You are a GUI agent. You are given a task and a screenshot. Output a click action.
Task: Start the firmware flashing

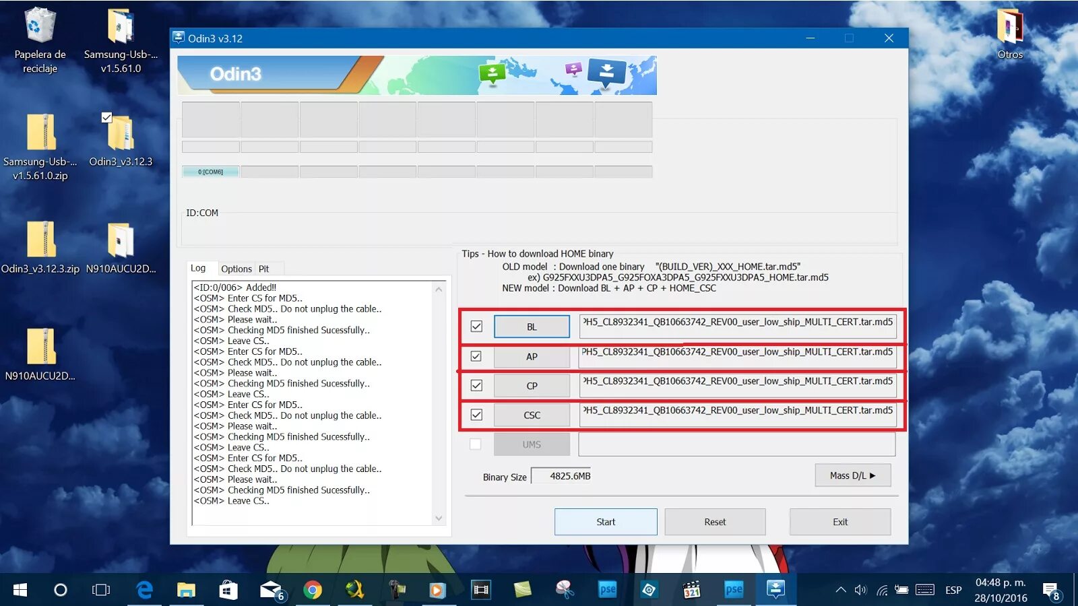(606, 522)
